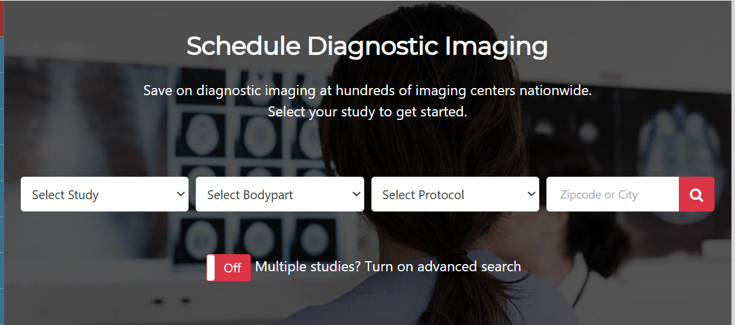Click the Select Protocol chevron arrow
This screenshot has height=325, width=735.
coord(531,194)
